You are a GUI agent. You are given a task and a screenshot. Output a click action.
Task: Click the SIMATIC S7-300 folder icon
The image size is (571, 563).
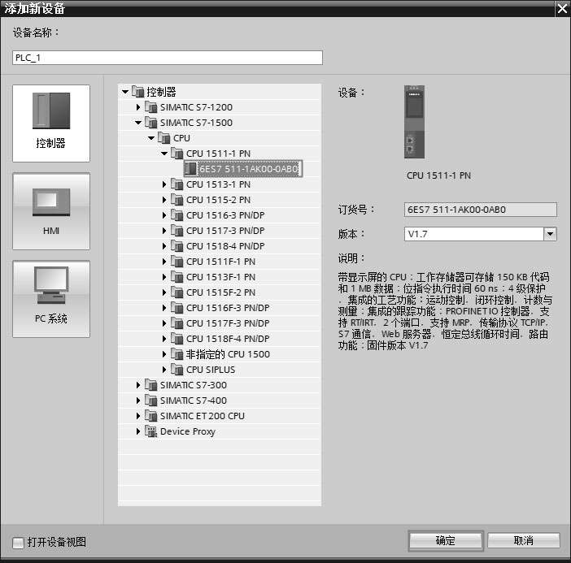click(x=151, y=385)
